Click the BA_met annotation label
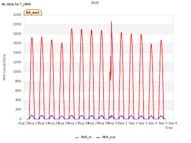Image resolution: width=191 pixels, height=143 pixels. pos(33,13)
